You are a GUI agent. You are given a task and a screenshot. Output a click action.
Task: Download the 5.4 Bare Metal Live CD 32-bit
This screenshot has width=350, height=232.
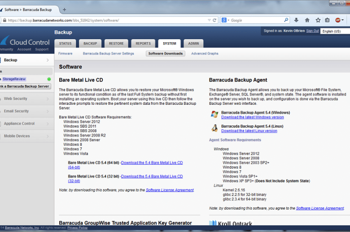152,176
